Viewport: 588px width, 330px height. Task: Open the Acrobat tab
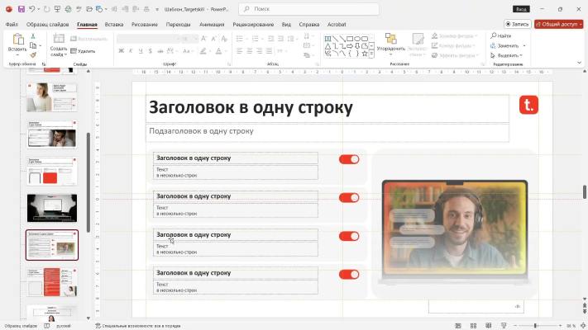click(337, 24)
